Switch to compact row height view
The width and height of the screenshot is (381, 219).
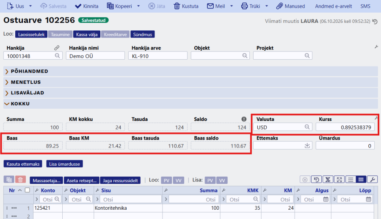pyautogui.click(x=361, y=180)
